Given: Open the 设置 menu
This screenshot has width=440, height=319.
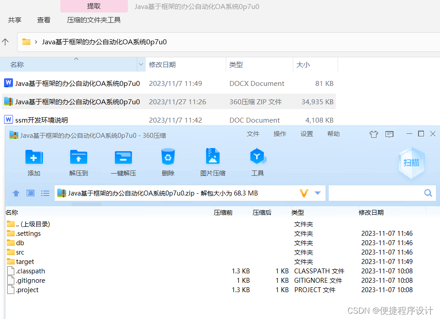Looking at the screenshot, I should (x=307, y=133).
